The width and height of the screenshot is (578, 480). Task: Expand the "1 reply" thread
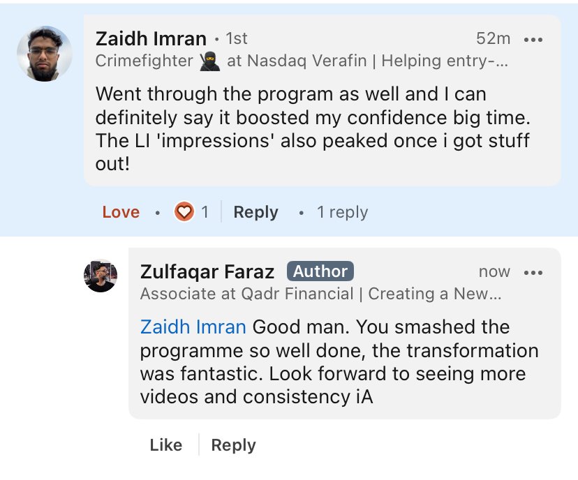342,212
